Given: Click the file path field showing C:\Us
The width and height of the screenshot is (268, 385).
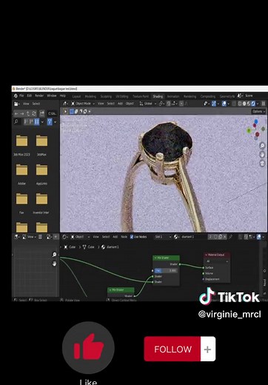Looking at the screenshot, I should pyautogui.click(x=53, y=114).
